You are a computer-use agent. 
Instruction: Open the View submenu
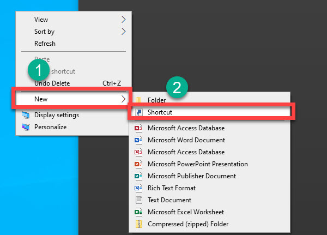(x=74, y=20)
